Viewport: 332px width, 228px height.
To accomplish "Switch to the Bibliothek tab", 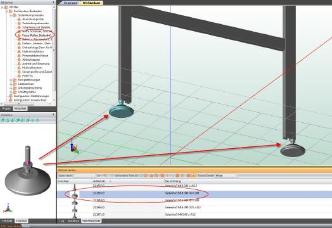I will [20, 108].
